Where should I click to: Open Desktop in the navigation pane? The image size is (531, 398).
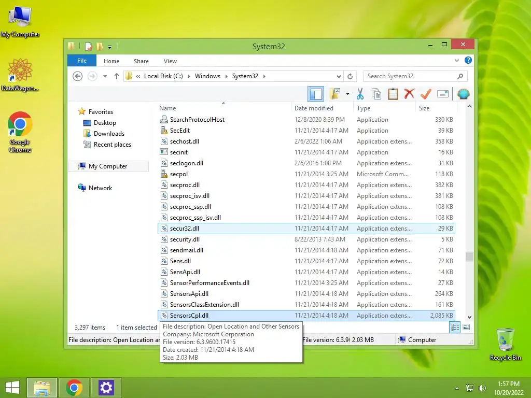click(105, 122)
